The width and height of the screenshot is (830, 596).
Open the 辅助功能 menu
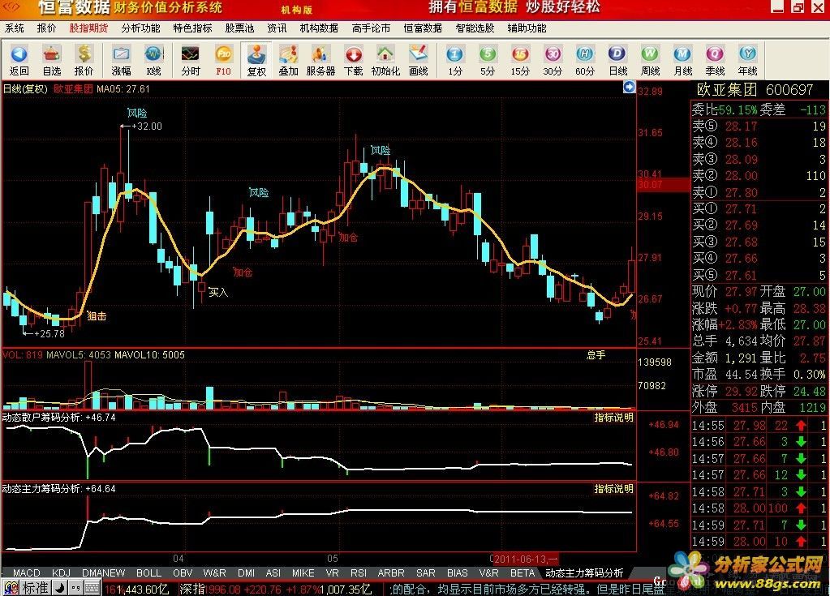pyautogui.click(x=527, y=28)
